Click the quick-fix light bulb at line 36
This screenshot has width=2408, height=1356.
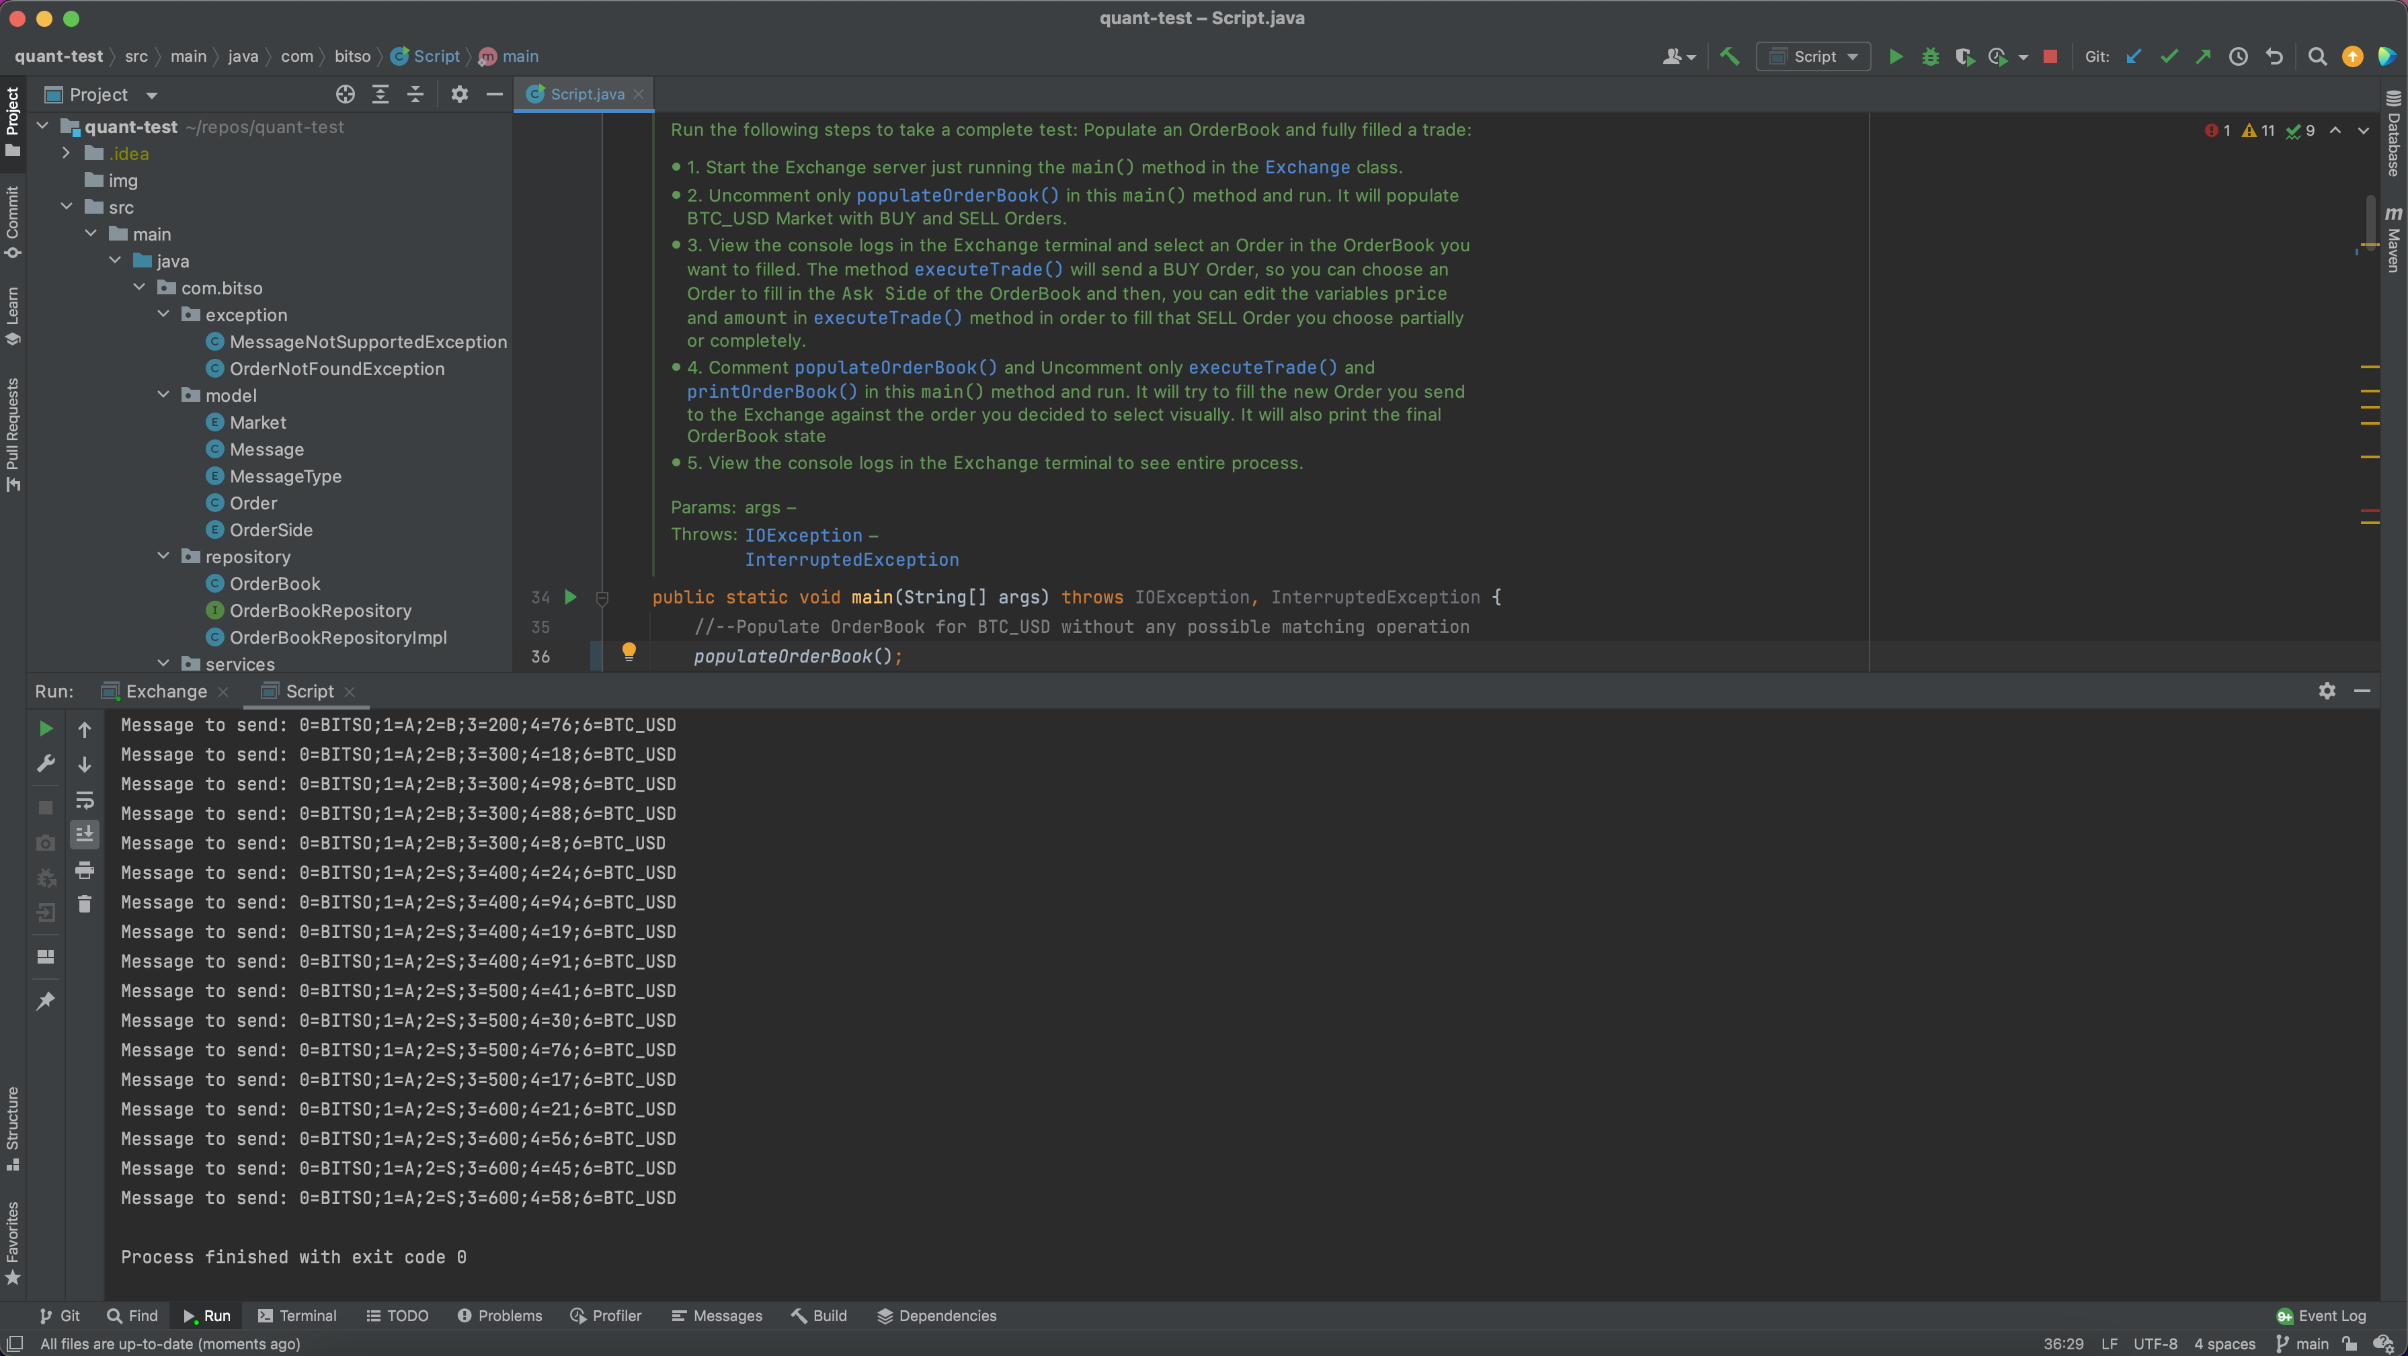point(629,651)
